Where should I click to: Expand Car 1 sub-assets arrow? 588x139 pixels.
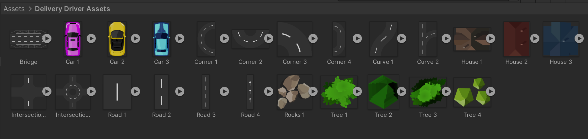pyautogui.click(x=91, y=38)
